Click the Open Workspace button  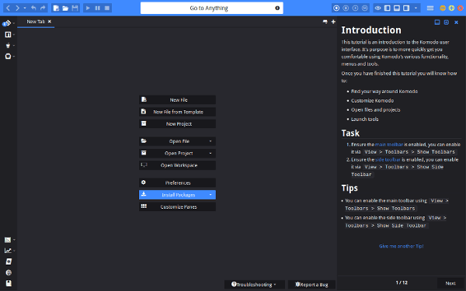coord(177,165)
